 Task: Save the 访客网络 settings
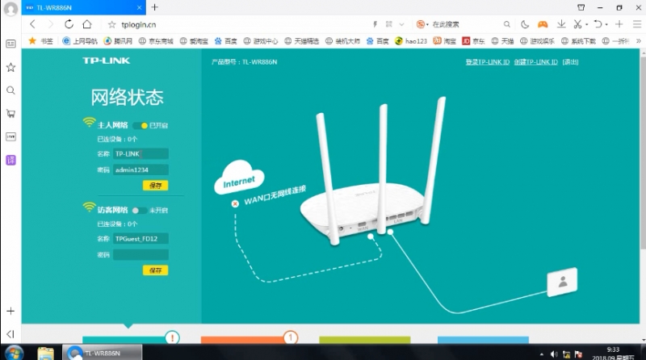click(x=155, y=270)
